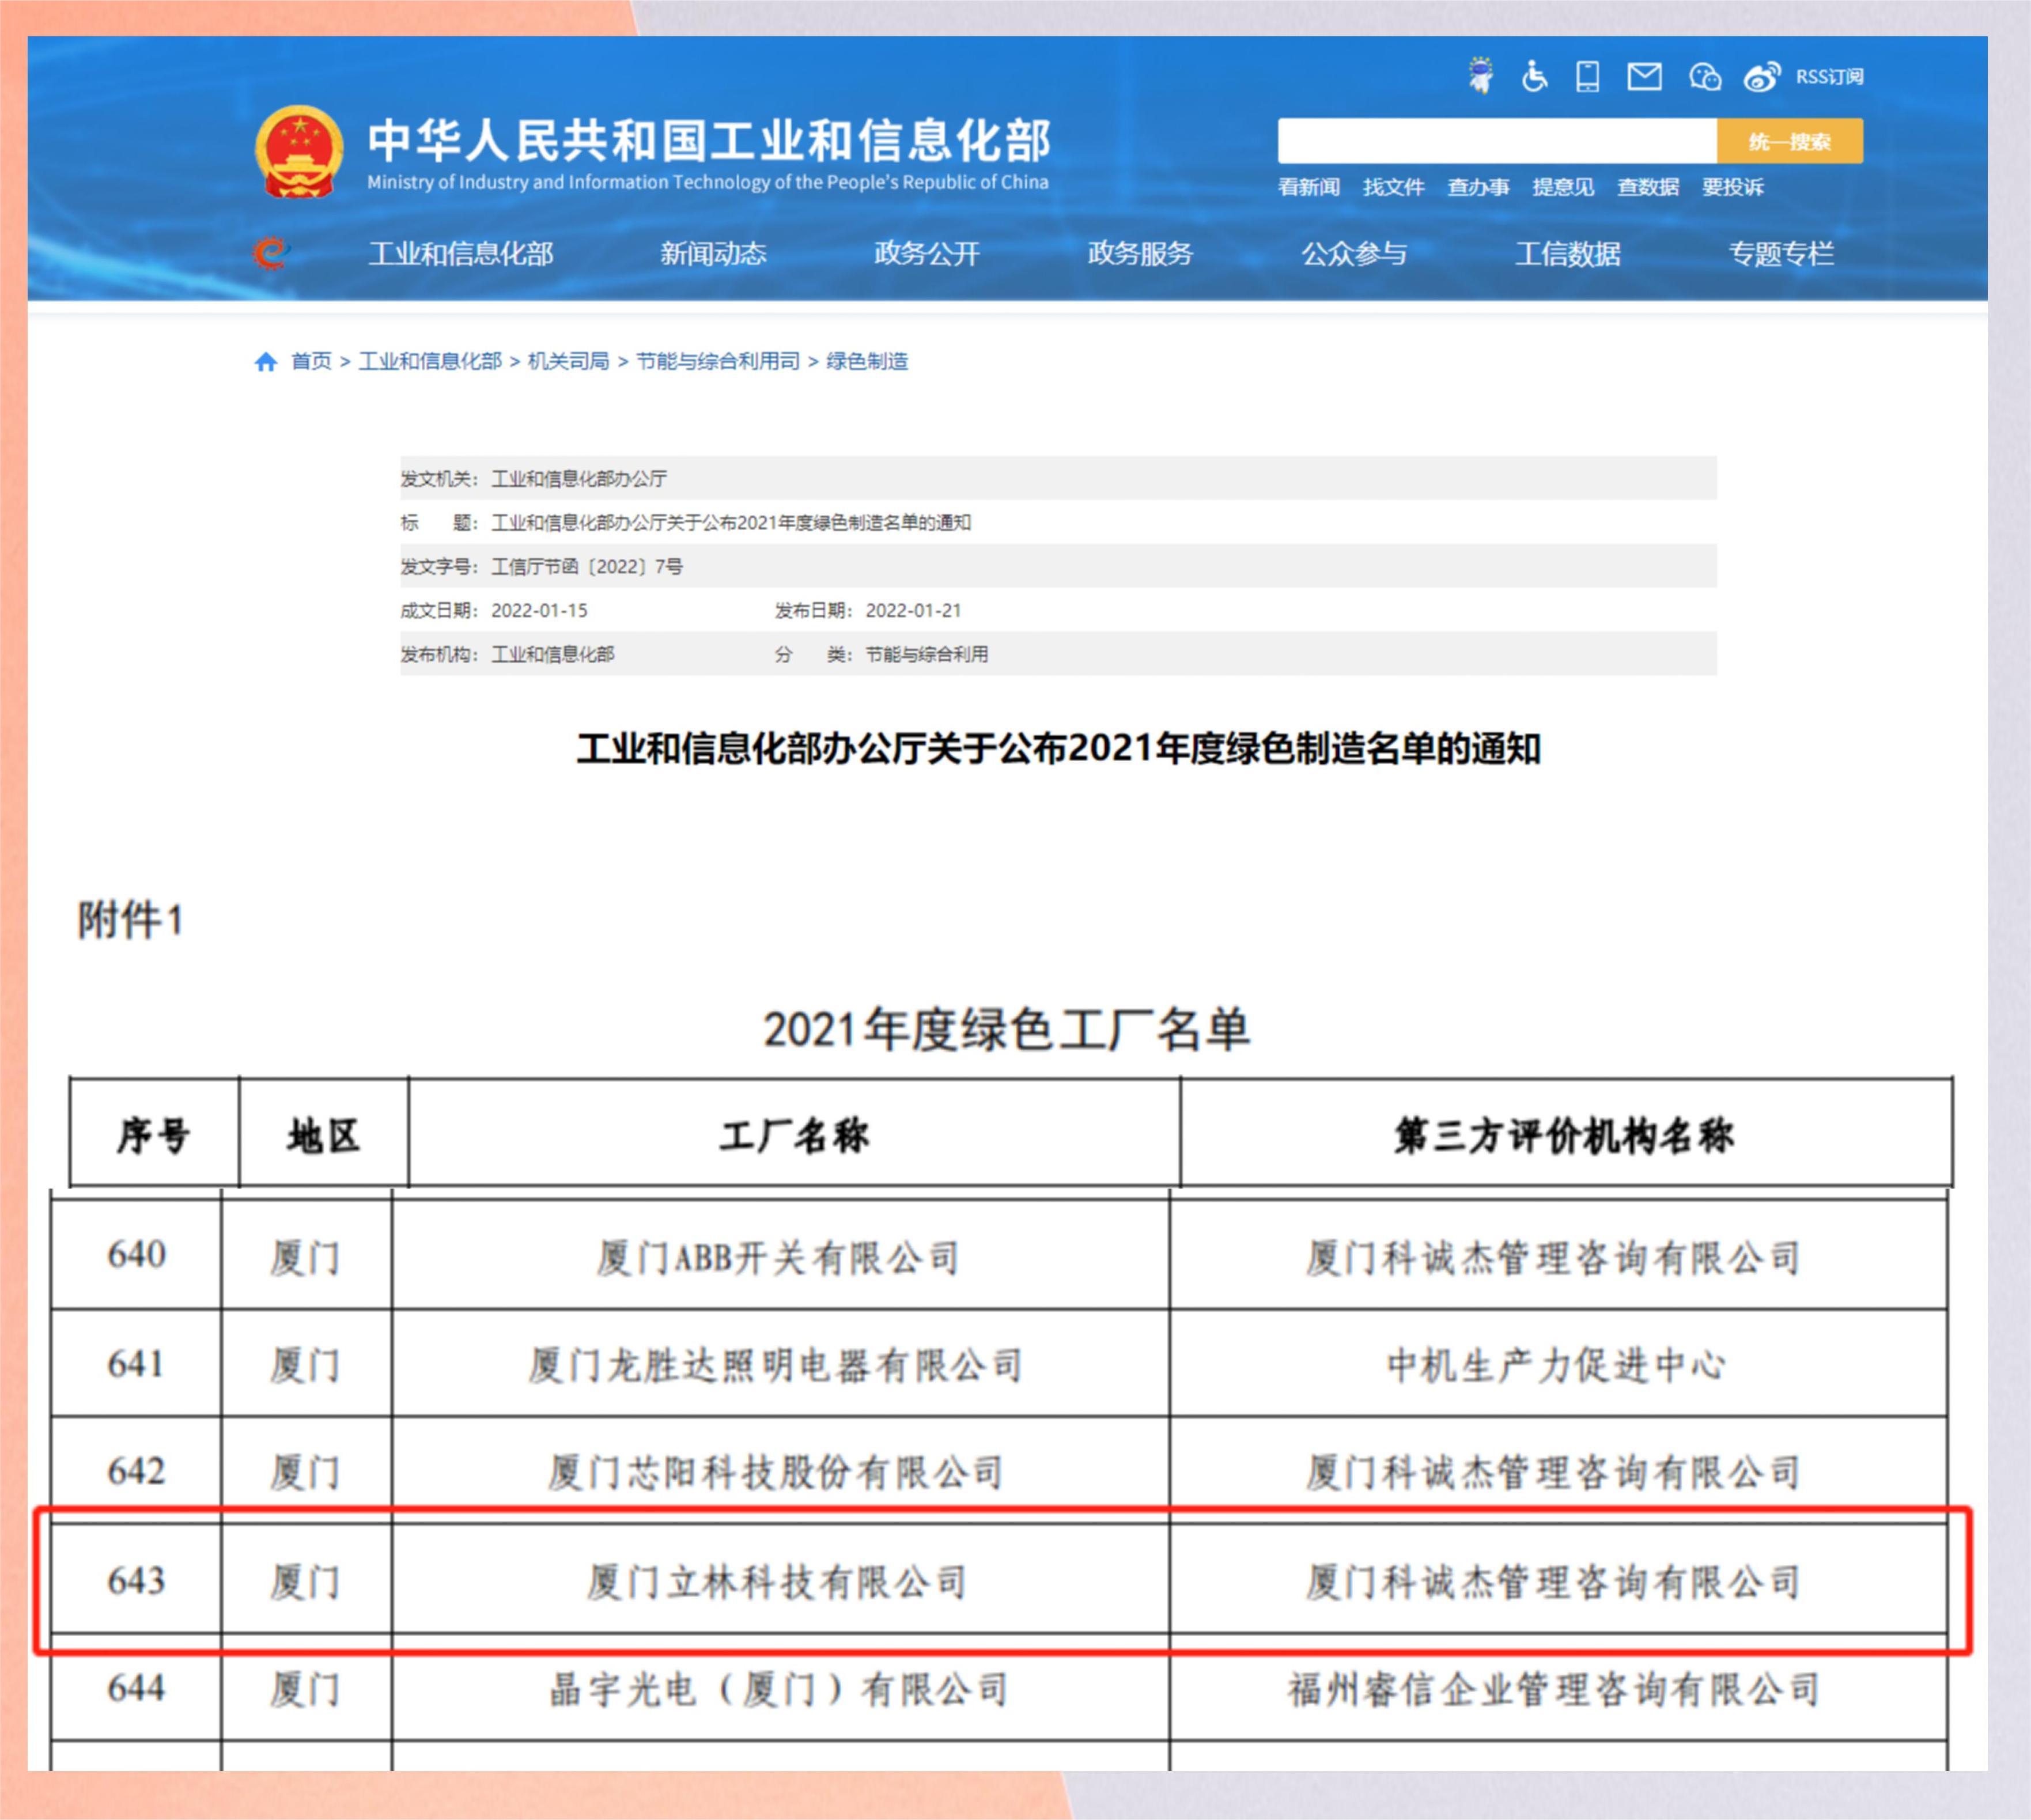This screenshot has height=1820, width=2031.
Task: Select the 发文字号 text 工信厅节函〔2022〕7号
Action: point(587,566)
